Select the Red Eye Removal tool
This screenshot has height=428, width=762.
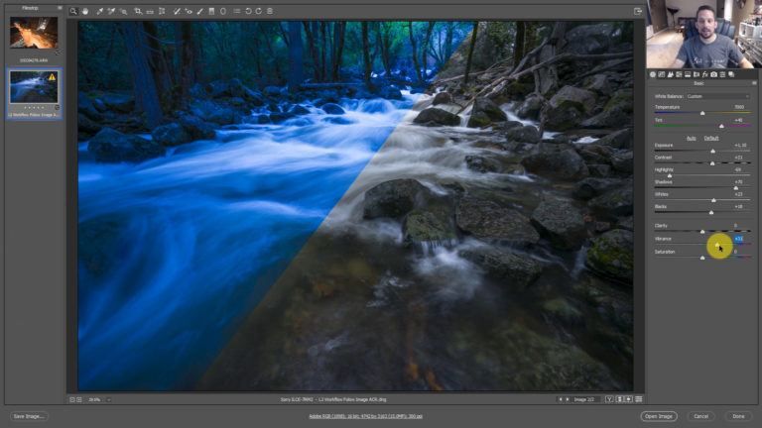tap(189, 11)
